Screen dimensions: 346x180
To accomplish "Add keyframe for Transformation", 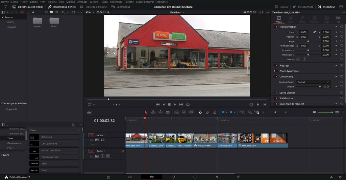I will coord(336,27).
